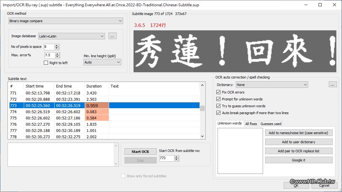
Task: Open the Dictionary dropdown
Action: pos(272,85)
